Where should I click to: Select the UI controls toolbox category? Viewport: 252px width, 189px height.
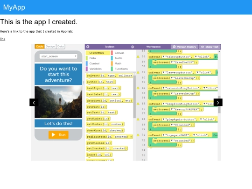[x=98, y=53]
